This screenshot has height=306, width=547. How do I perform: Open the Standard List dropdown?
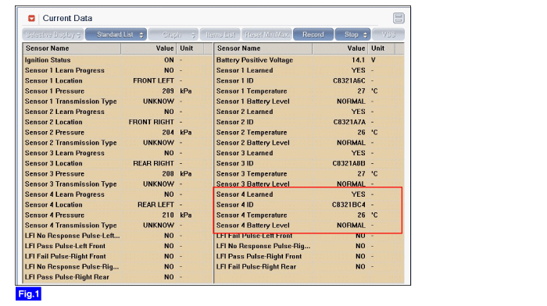[x=116, y=34]
